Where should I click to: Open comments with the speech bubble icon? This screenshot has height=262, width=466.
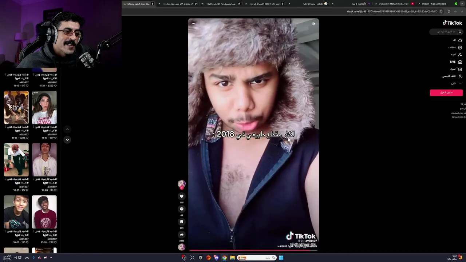click(181, 209)
